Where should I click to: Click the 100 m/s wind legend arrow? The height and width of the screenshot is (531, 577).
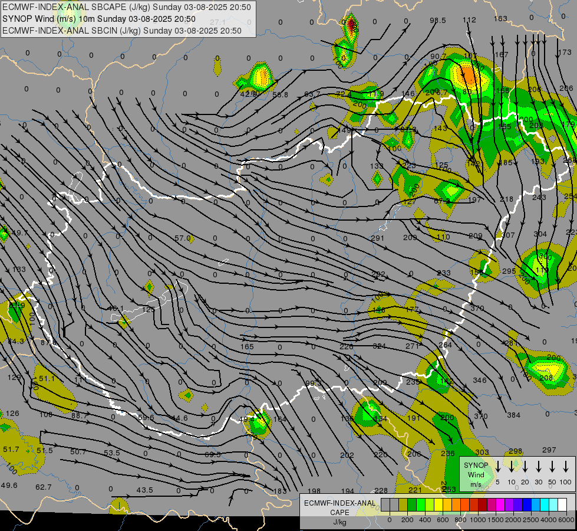pyautogui.click(x=566, y=467)
